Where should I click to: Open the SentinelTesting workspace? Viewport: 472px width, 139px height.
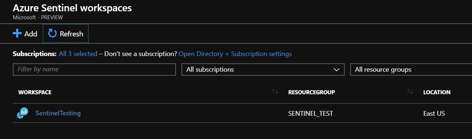[58, 113]
